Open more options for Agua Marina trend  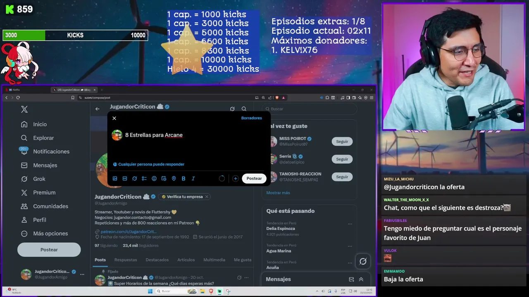click(350, 246)
